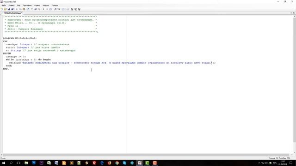Open the Правка menu
Viewport: 296px width, 166px height.
(x=12, y=6)
